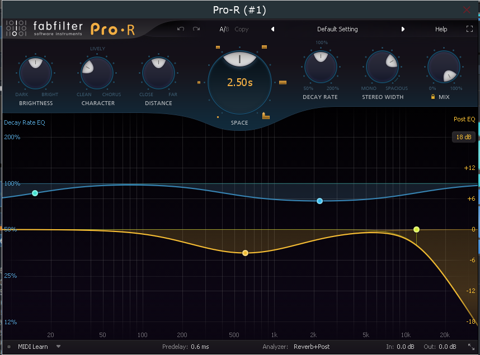Click the Predelay 0.6 ms value
Viewport: 480px width, 355px height.
(x=200, y=347)
